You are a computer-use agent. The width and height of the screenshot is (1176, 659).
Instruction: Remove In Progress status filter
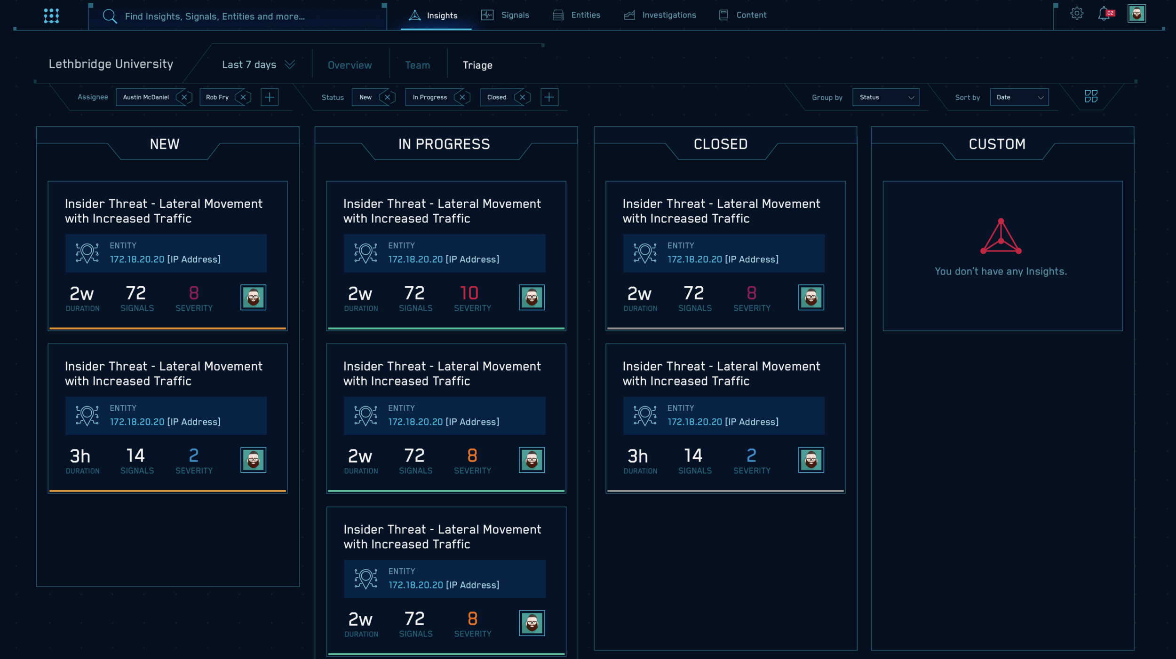pyautogui.click(x=462, y=97)
